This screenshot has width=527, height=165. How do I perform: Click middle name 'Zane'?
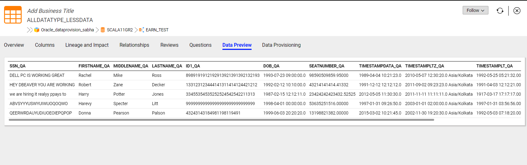[118, 85]
